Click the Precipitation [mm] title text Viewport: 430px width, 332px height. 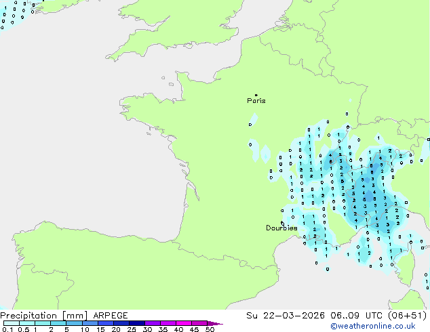coord(44,316)
